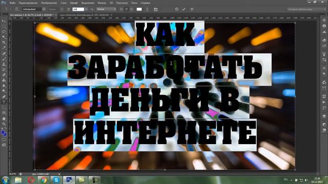The image size is (328, 184).
Task: Select the Dodge tool
Action: pos(4,91)
